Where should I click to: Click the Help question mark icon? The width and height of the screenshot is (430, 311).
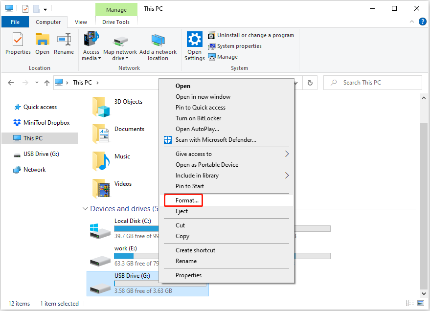(x=422, y=22)
